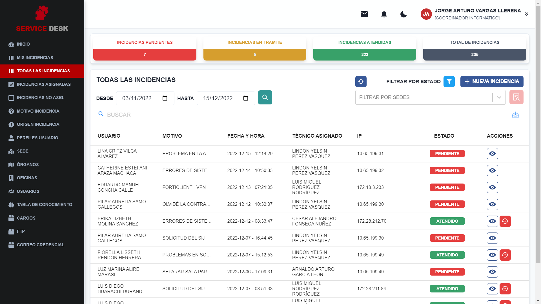Click the red reopen icon for ERIKA LIZBETH's incident
Image resolution: width=541 pixels, height=304 pixels.
click(505, 221)
